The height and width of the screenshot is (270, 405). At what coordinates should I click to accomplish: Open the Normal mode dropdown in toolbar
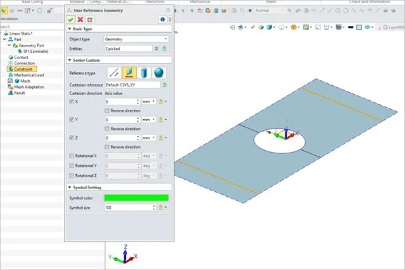pyautogui.click(x=270, y=11)
